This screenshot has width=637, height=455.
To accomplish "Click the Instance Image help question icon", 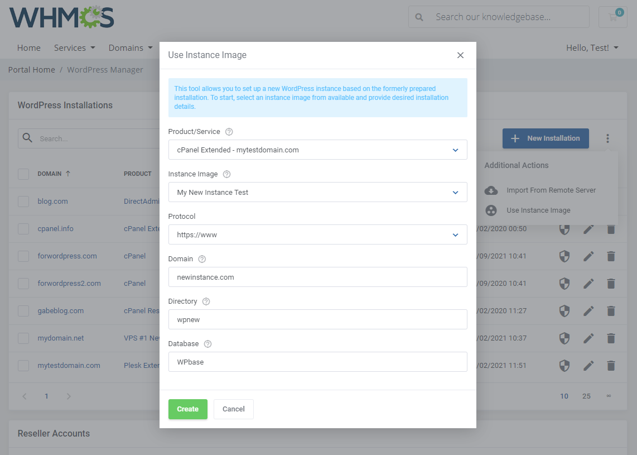I will click(x=226, y=174).
